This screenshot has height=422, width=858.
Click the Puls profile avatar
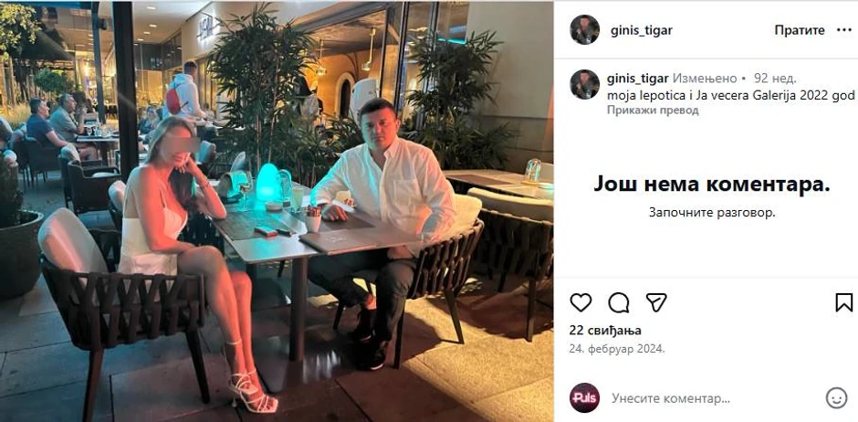point(584,398)
